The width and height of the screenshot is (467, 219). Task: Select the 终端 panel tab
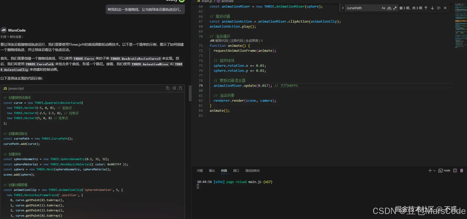click(224, 171)
